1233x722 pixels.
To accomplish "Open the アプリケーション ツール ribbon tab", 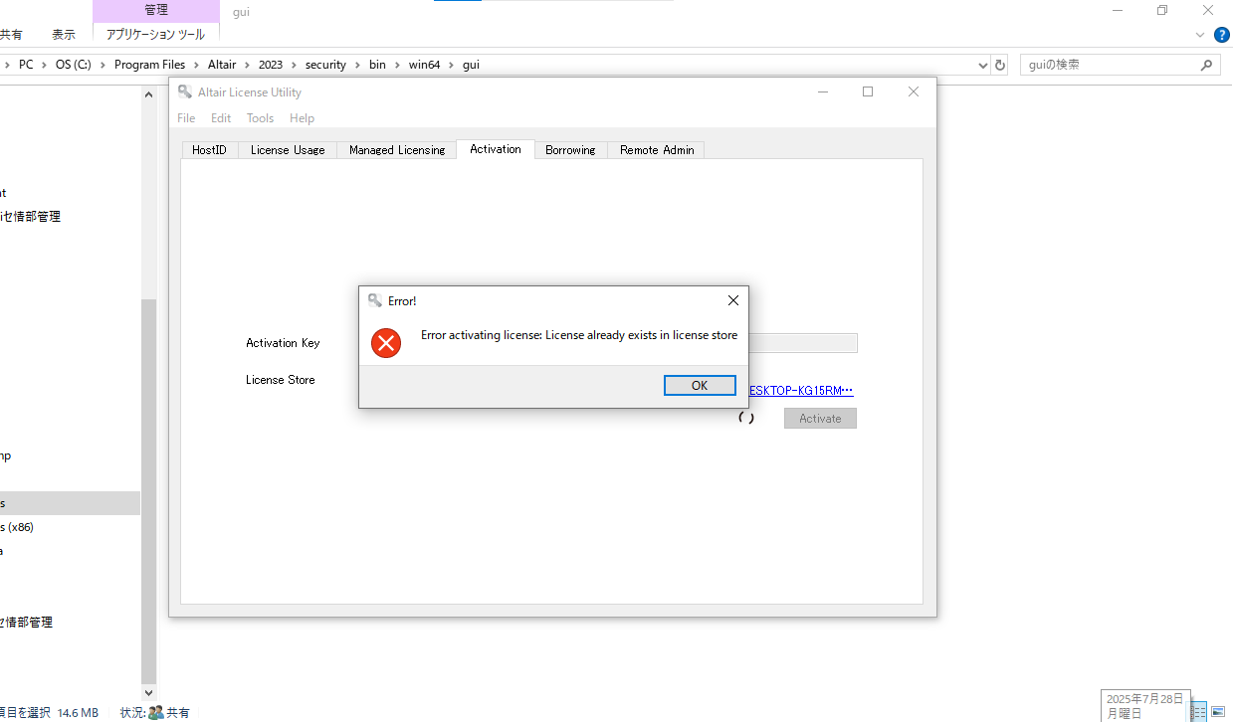I will [x=155, y=34].
